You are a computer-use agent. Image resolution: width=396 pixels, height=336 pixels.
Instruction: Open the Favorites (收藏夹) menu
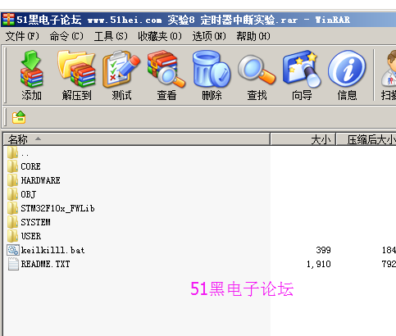(x=160, y=36)
